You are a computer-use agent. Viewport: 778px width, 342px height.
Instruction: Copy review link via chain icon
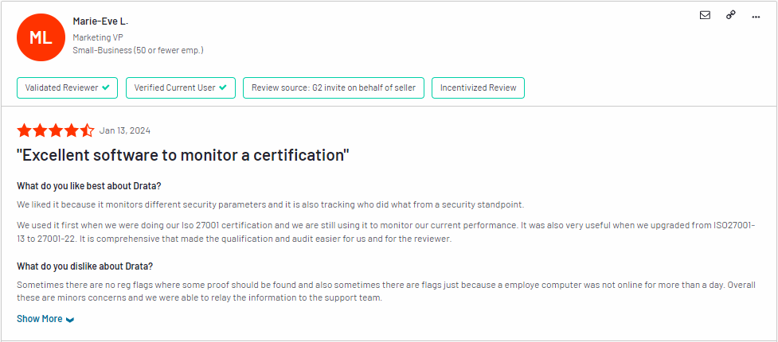(730, 15)
